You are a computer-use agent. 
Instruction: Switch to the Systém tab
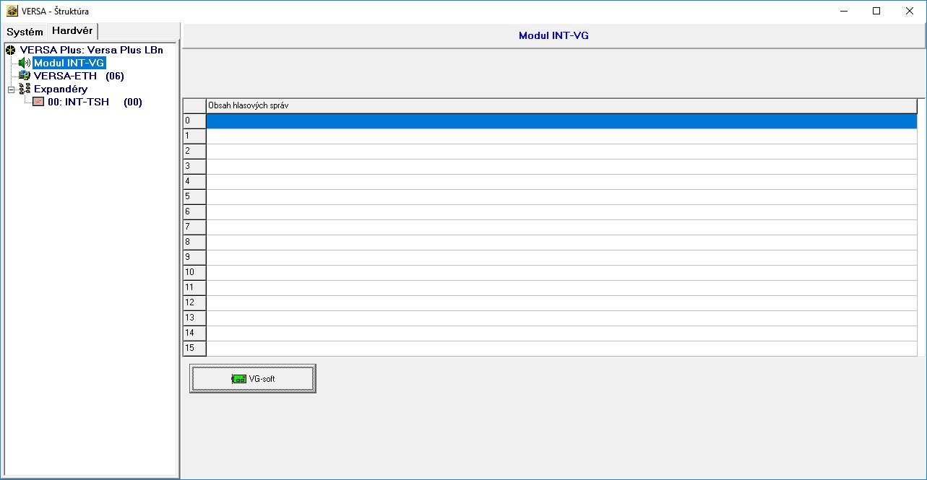(x=25, y=32)
